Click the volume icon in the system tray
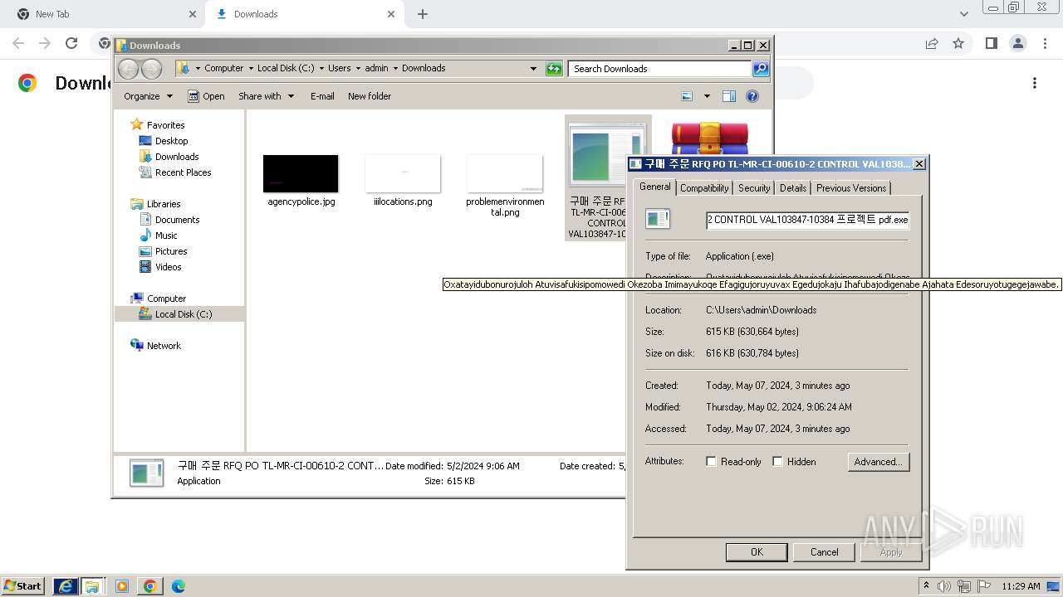The height and width of the screenshot is (597, 1063). (944, 586)
